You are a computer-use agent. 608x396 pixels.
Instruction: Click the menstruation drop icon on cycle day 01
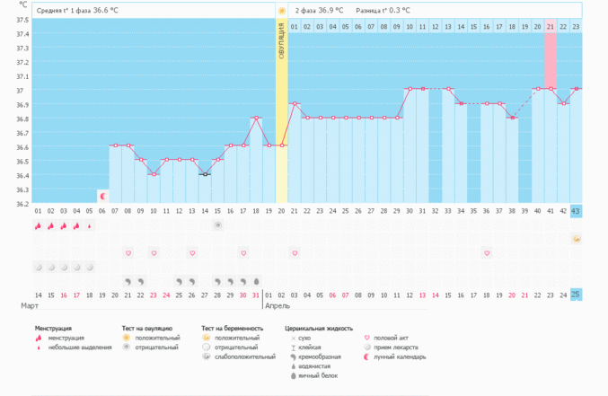38,225
